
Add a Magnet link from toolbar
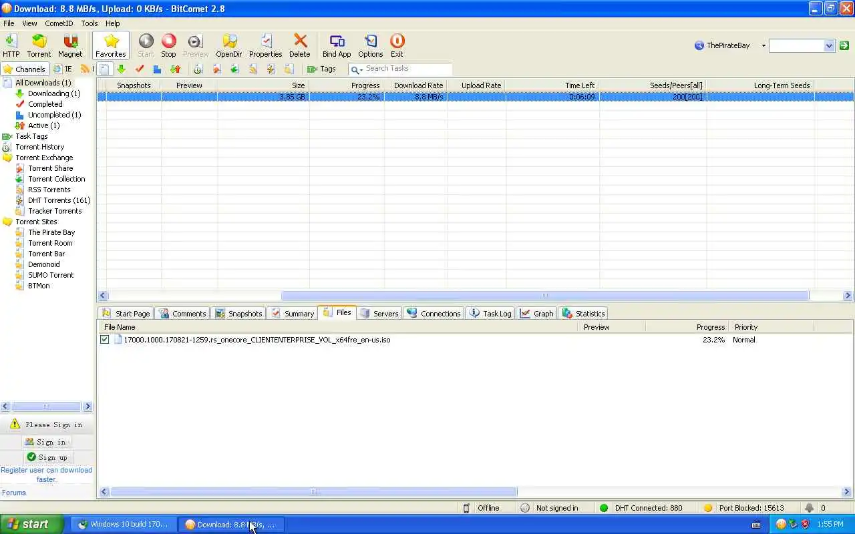pyautogui.click(x=70, y=45)
